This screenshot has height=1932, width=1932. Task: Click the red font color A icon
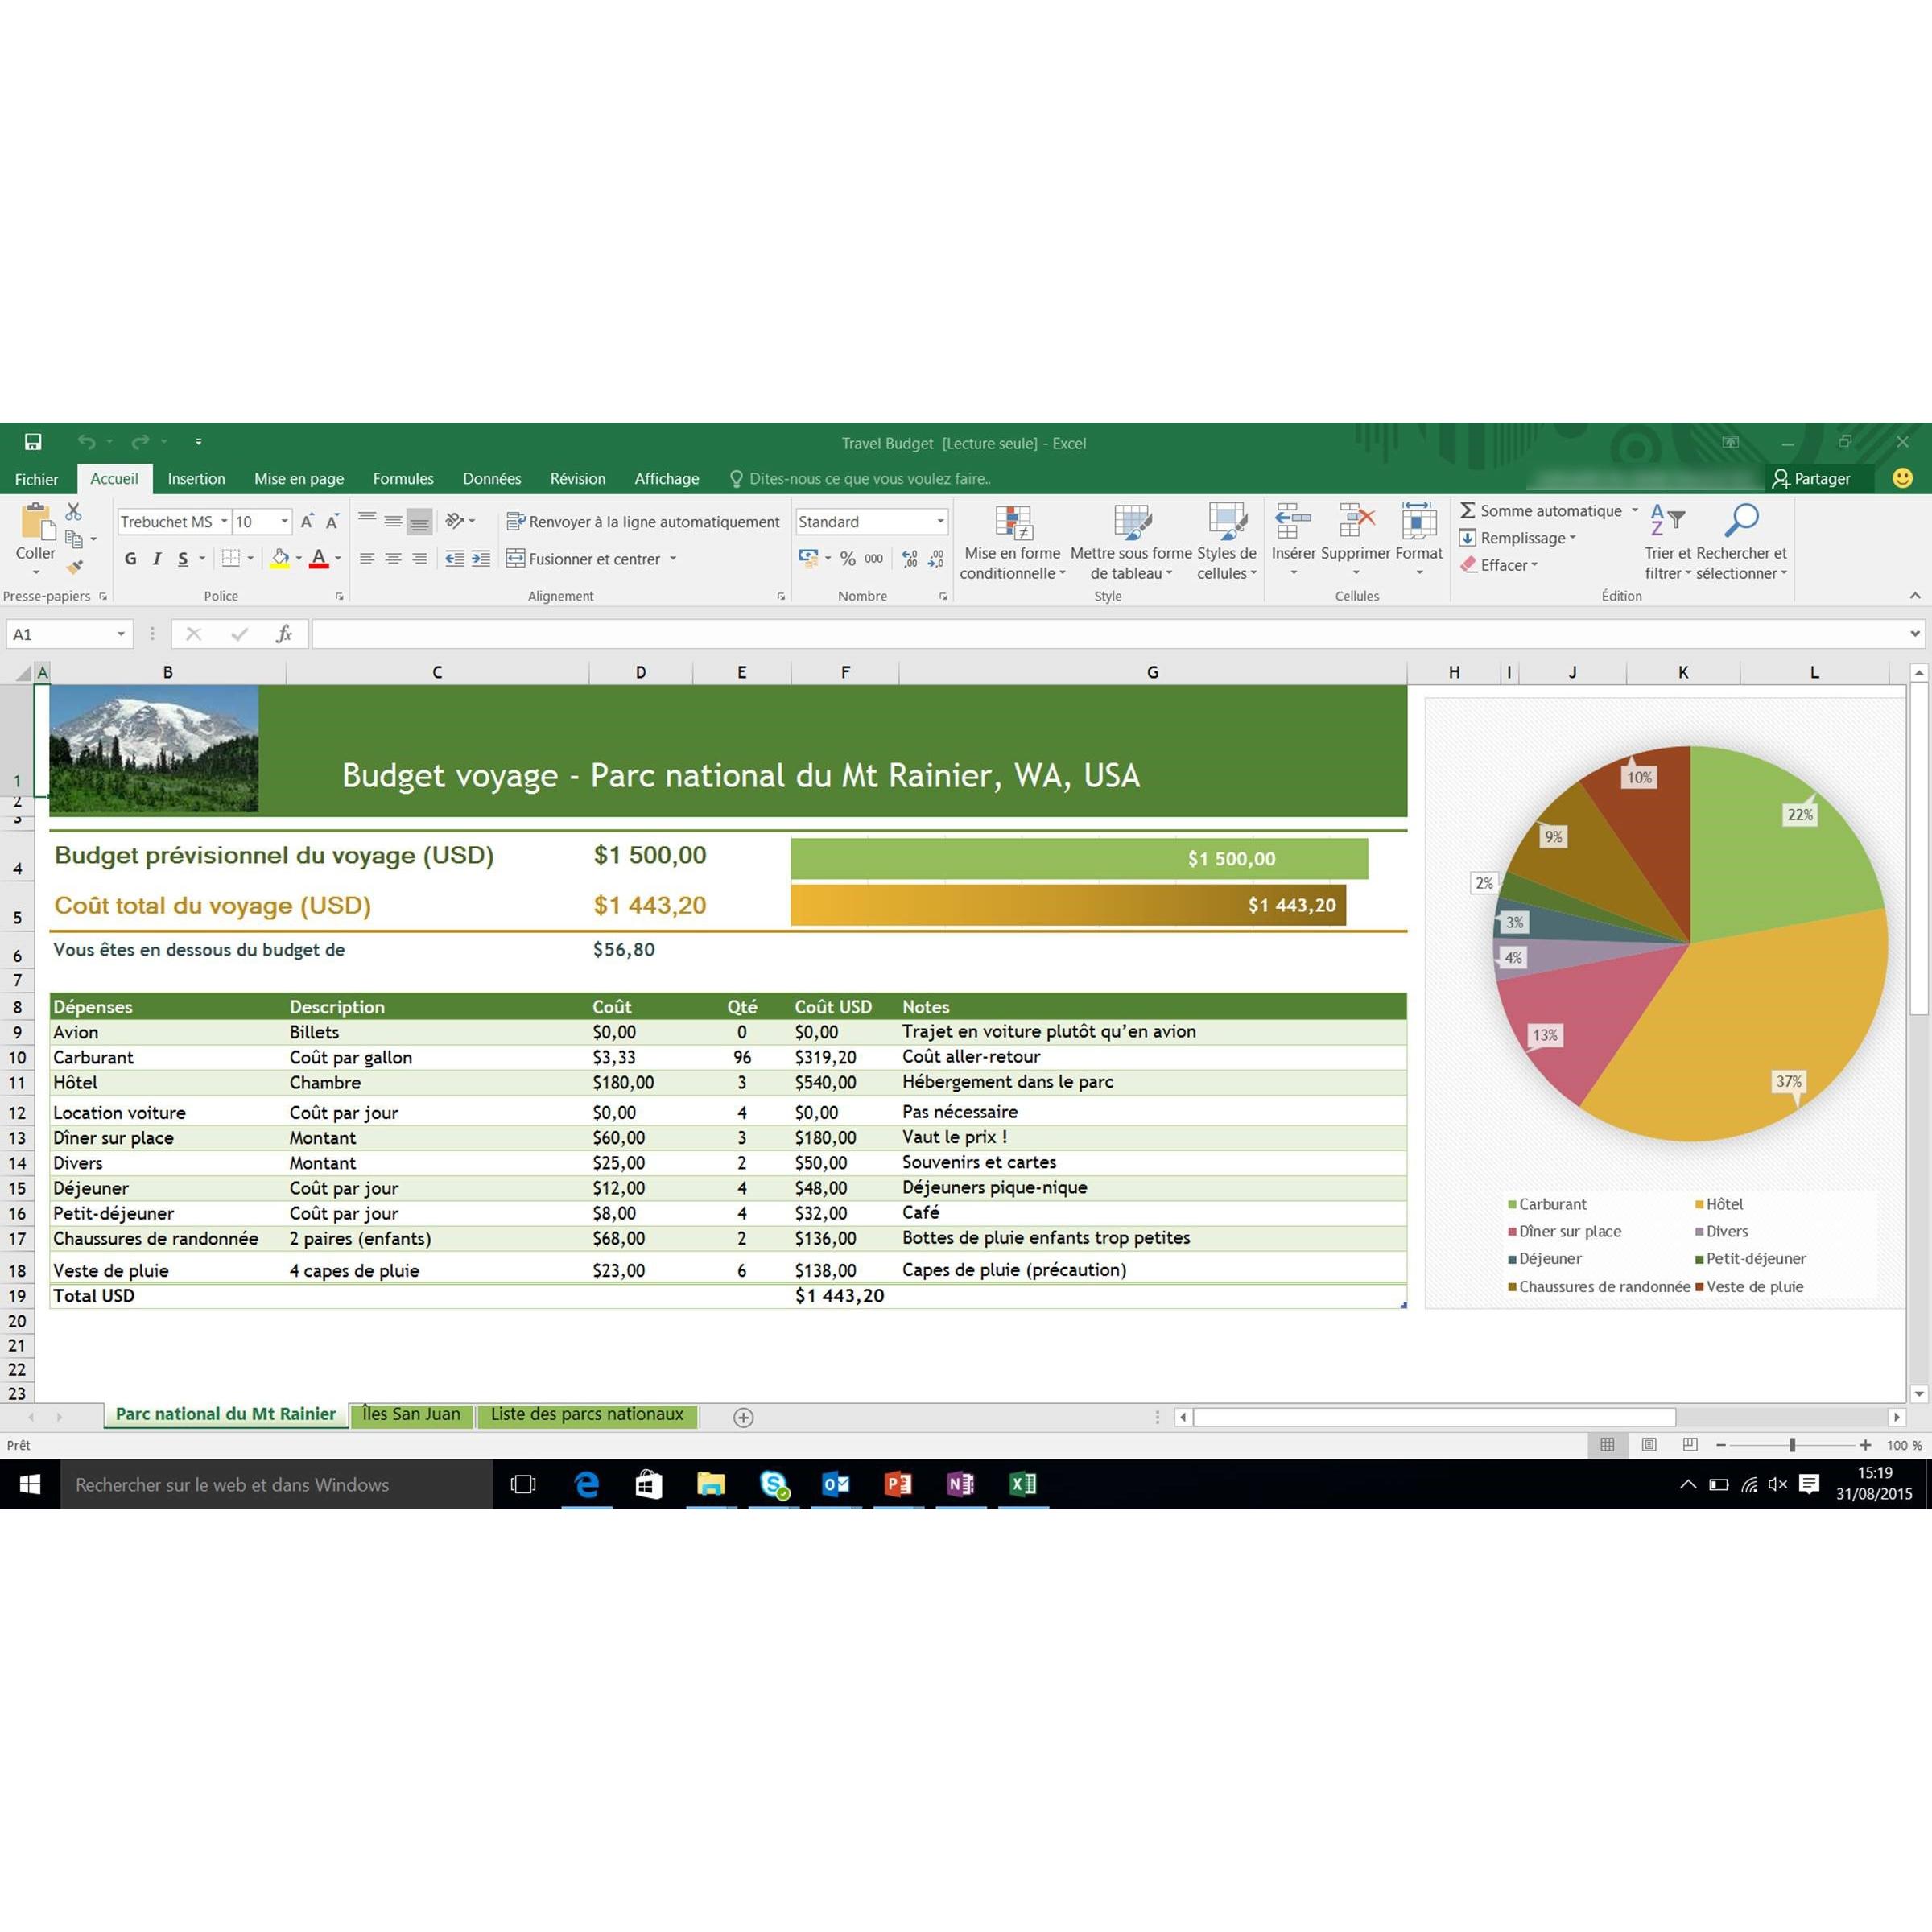[x=319, y=559]
